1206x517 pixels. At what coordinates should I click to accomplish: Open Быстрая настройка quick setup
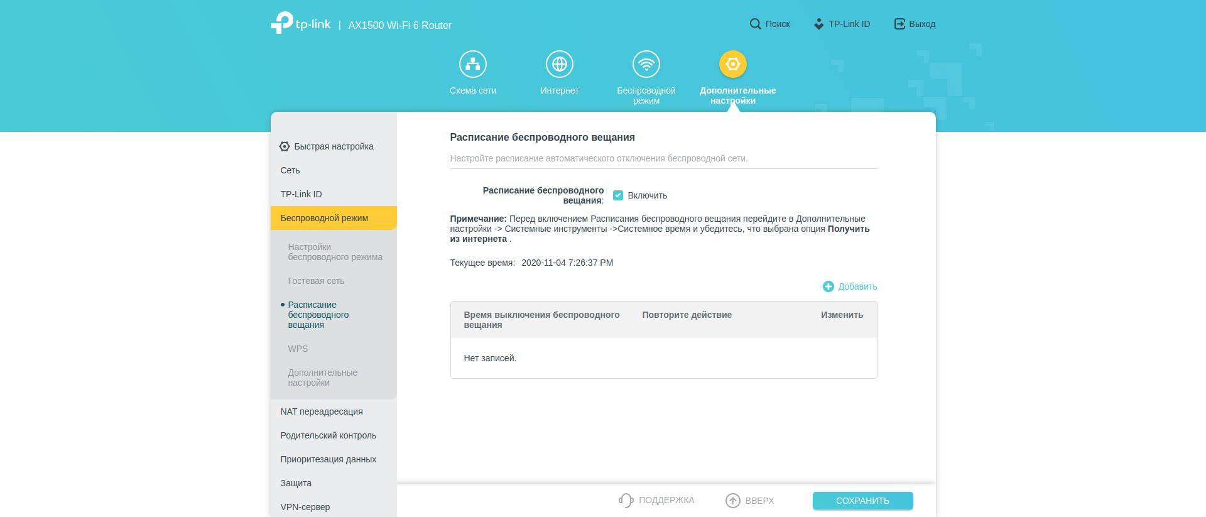coord(334,146)
